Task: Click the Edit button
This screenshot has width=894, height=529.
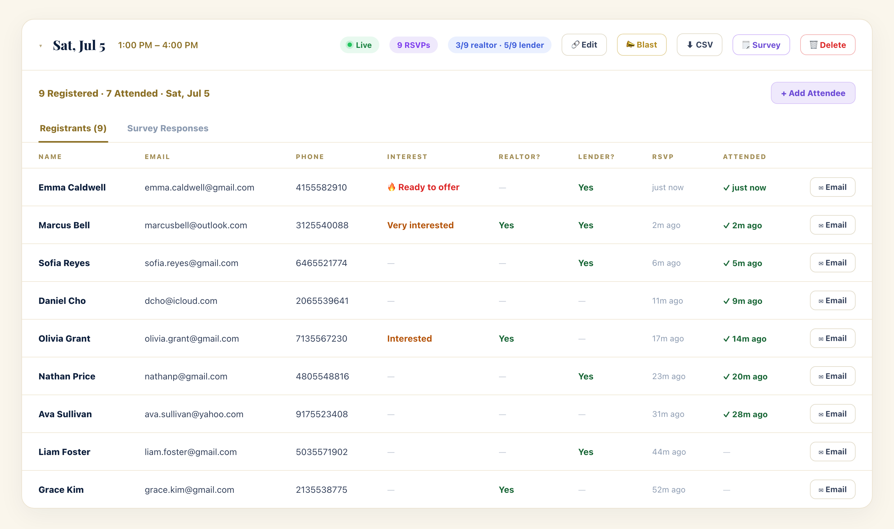Action: click(584, 45)
